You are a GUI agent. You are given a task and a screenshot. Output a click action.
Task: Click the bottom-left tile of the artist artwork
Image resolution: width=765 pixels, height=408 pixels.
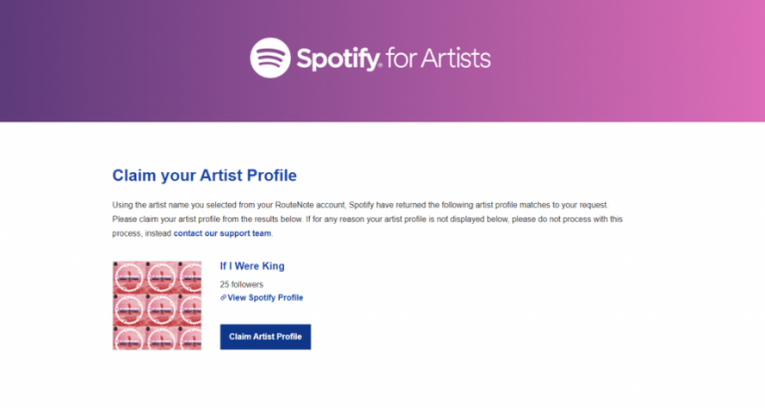pyautogui.click(x=128, y=337)
